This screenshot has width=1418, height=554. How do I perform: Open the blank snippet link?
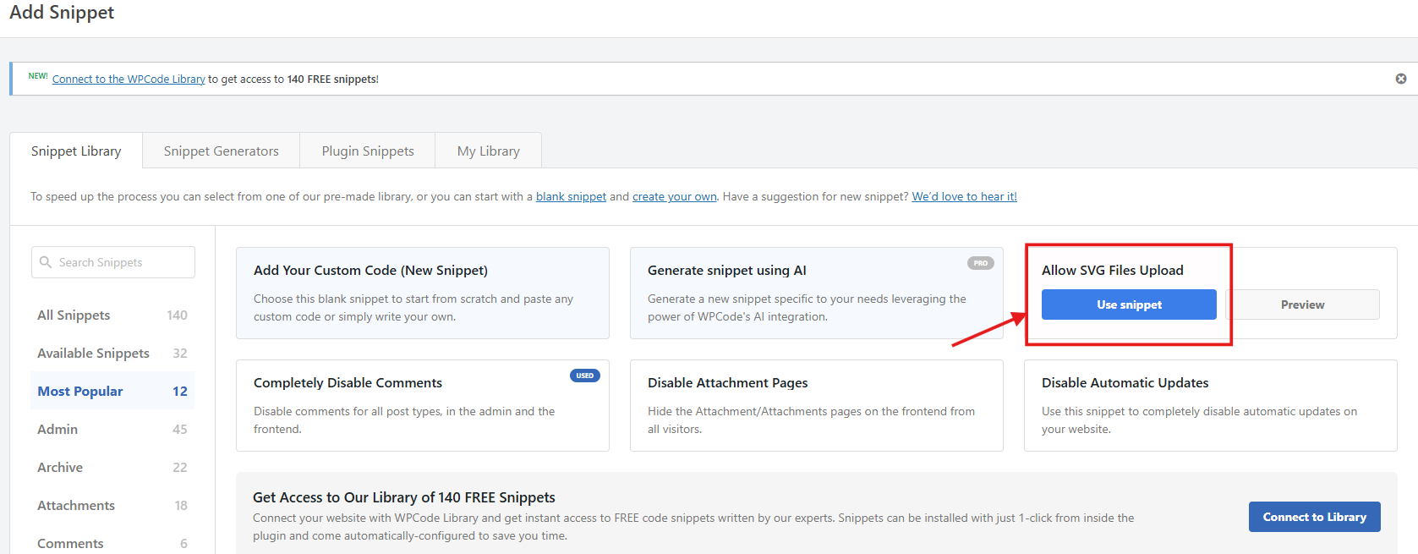click(x=571, y=196)
